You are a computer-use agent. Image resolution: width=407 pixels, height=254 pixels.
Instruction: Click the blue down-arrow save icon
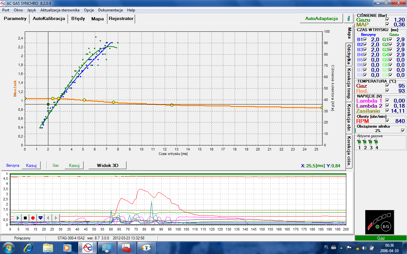click(x=40, y=218)
